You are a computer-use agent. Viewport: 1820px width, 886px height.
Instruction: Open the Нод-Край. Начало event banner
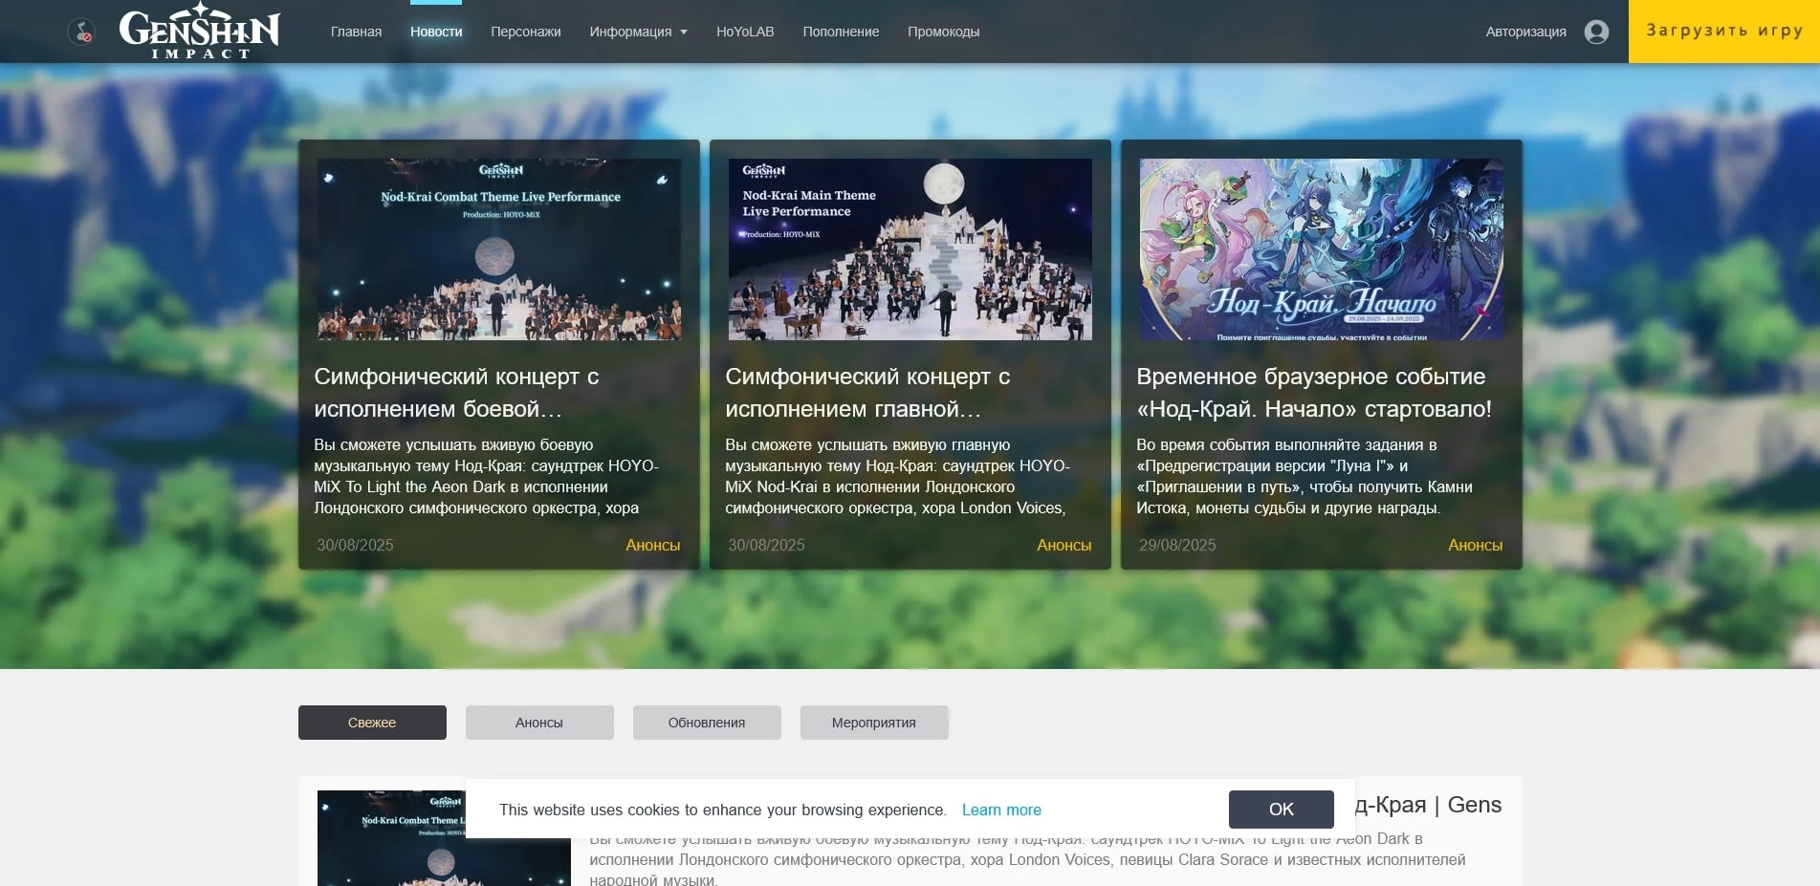coord(1321,249)
